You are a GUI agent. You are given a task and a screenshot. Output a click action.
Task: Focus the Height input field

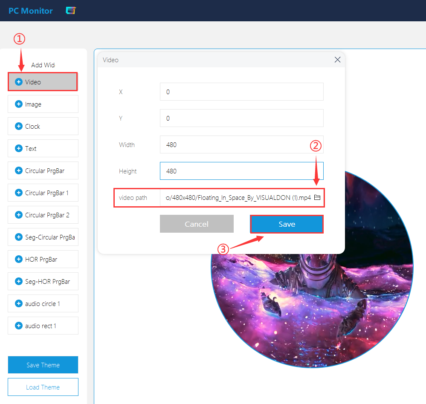(241, 171)
